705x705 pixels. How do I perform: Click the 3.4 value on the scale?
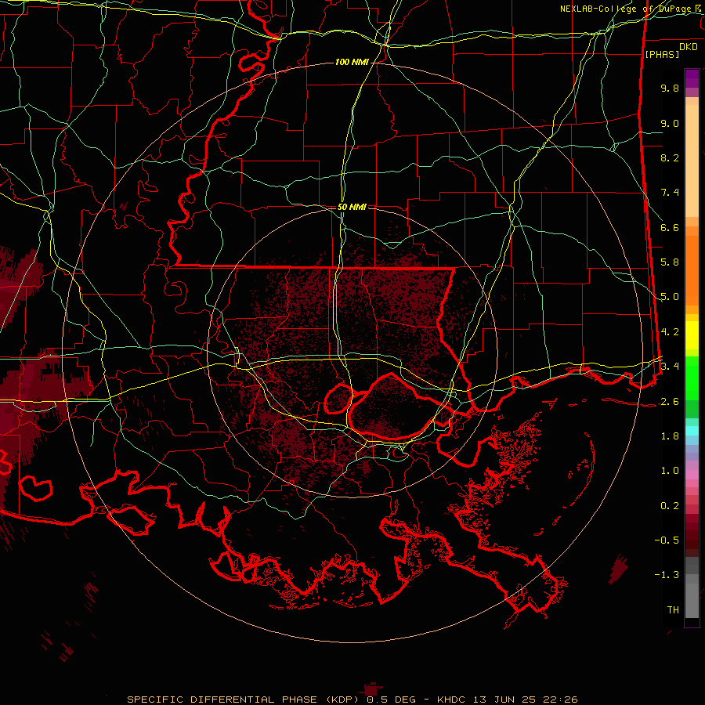point(670,367)
